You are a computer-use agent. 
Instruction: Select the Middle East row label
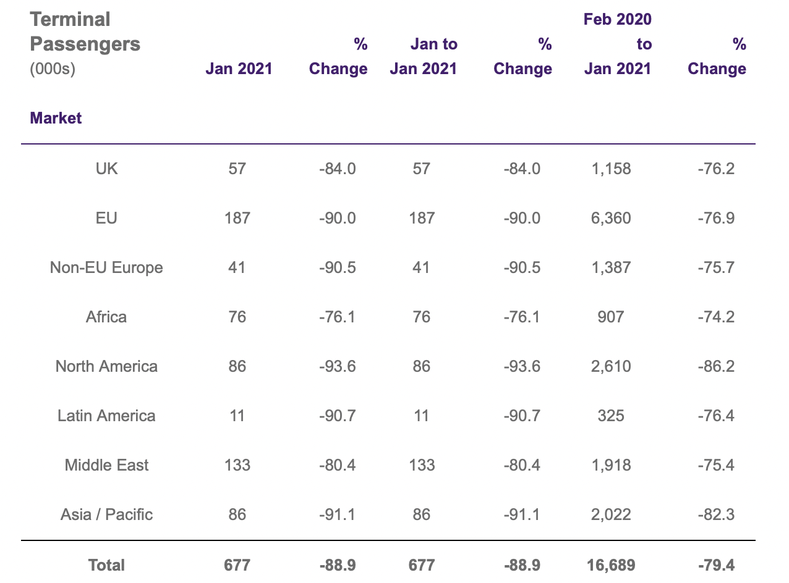(x=106, y=465)
